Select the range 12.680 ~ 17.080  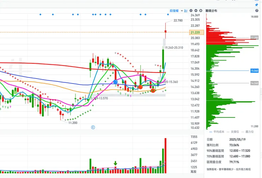tap(240, 156)
